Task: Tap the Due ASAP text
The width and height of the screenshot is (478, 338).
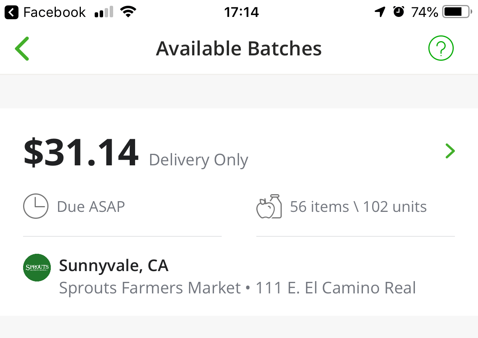Action: pyautogui.click(x=91, y=207)
